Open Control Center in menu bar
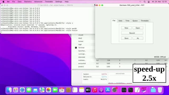Screen dimensions: 169x95 tap(149, 2)
